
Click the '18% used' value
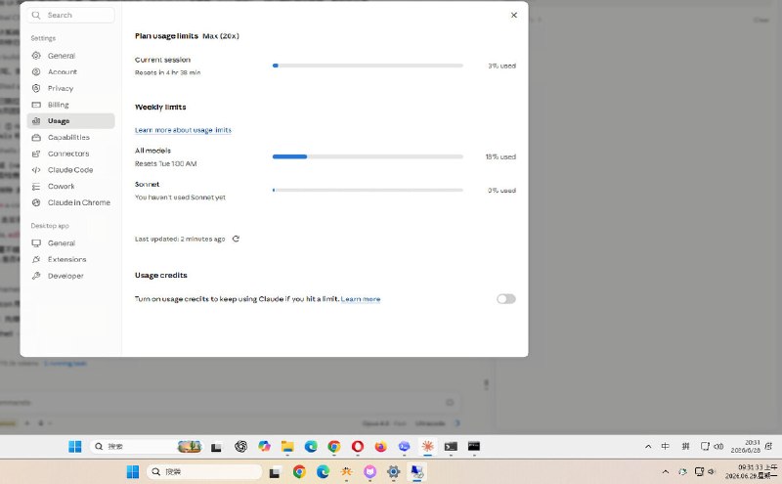(500, 156)
